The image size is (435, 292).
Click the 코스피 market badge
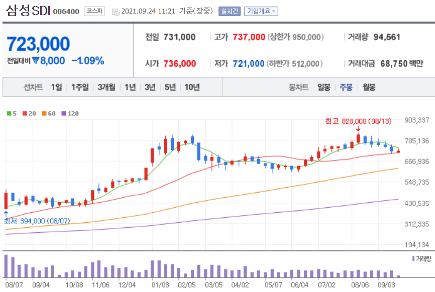pos(94,11)
